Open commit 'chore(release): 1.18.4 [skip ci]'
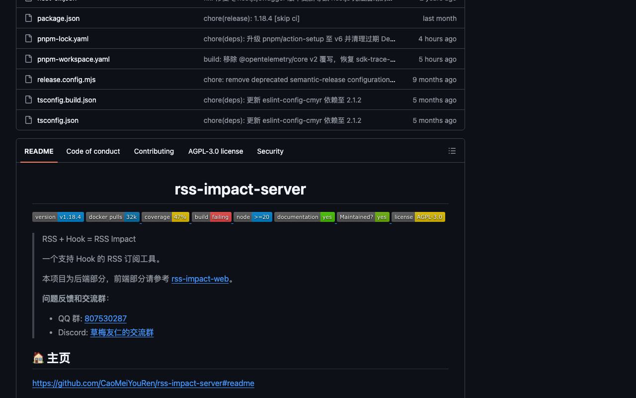Viewport: 636px width, 398px height. (x=251, y=18)
